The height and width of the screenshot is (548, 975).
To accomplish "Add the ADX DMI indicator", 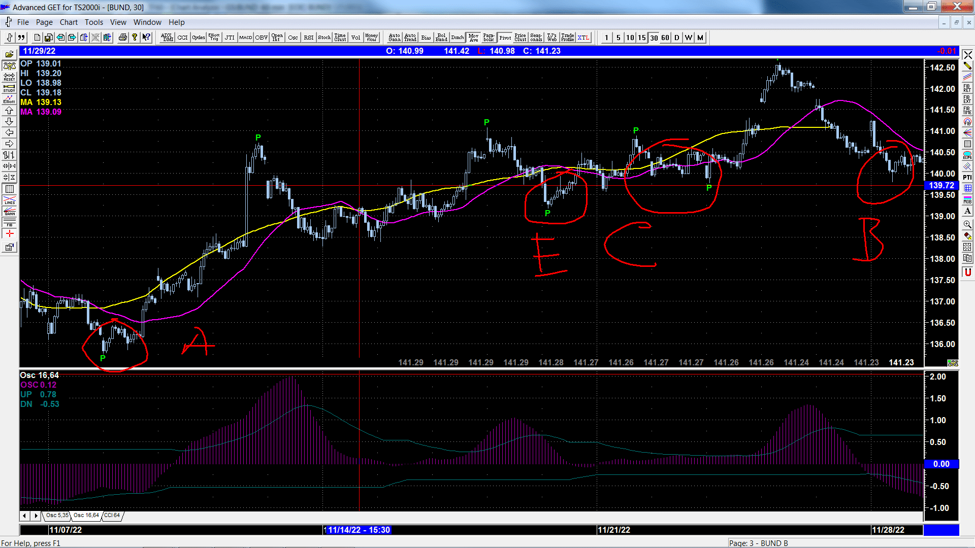I will [167, 38].
